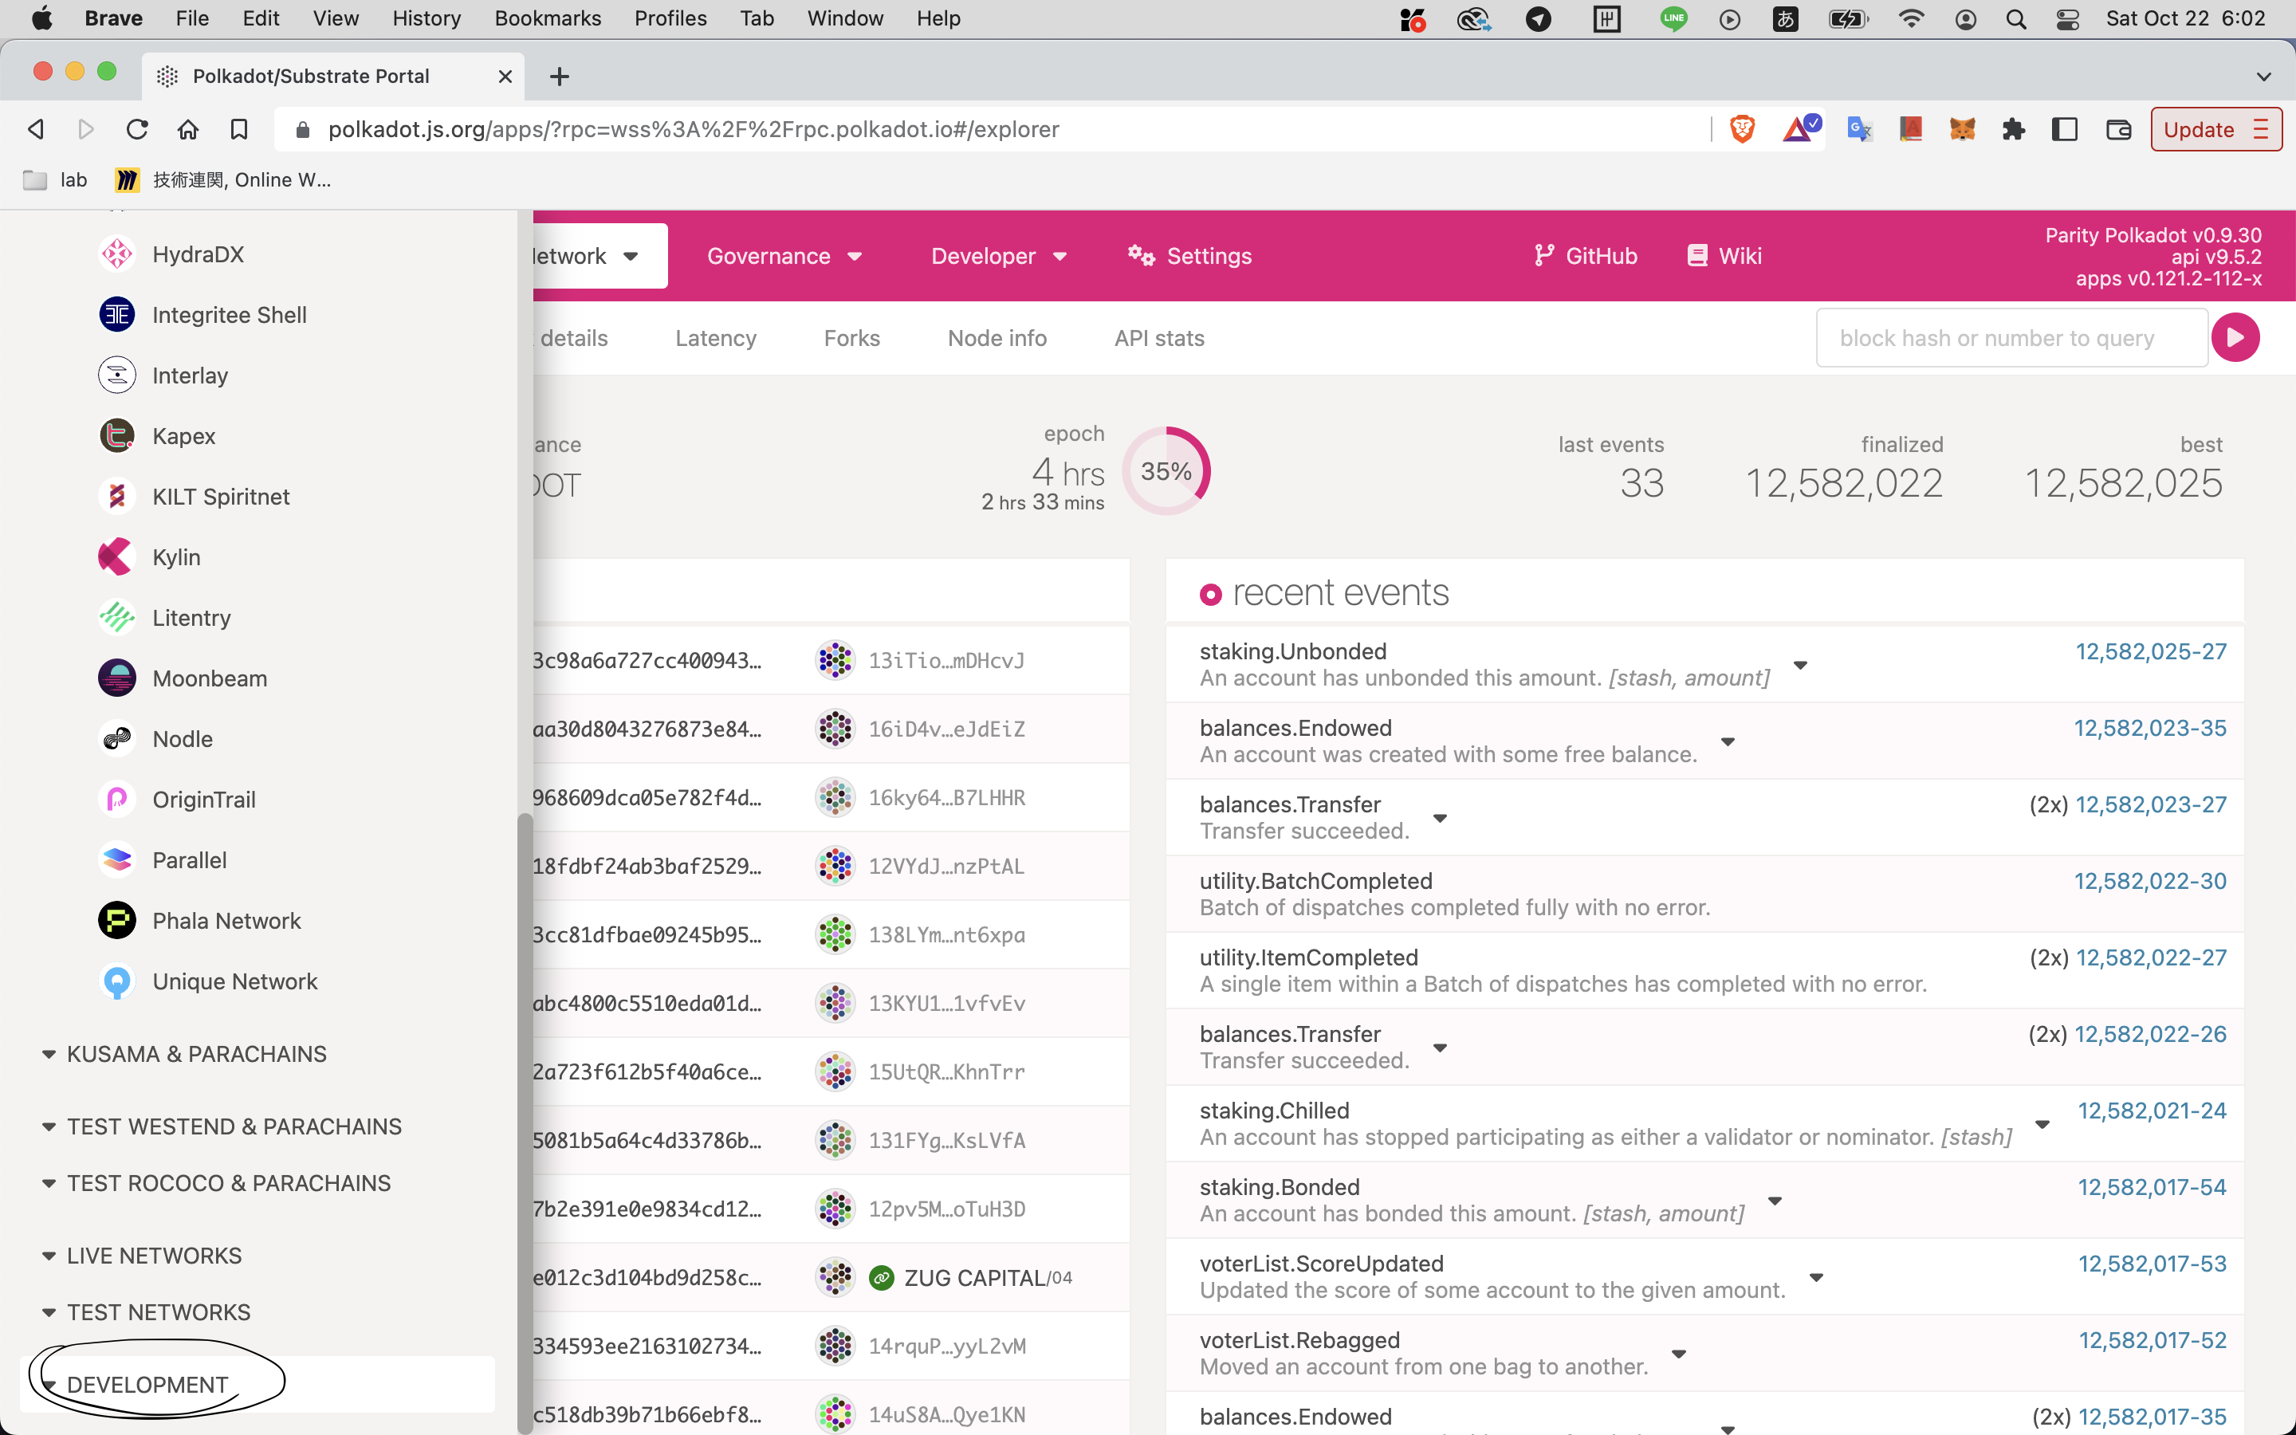Expand staking.Unbonded event details
2296x1435 pixels.
click(x=1800, y=666)
